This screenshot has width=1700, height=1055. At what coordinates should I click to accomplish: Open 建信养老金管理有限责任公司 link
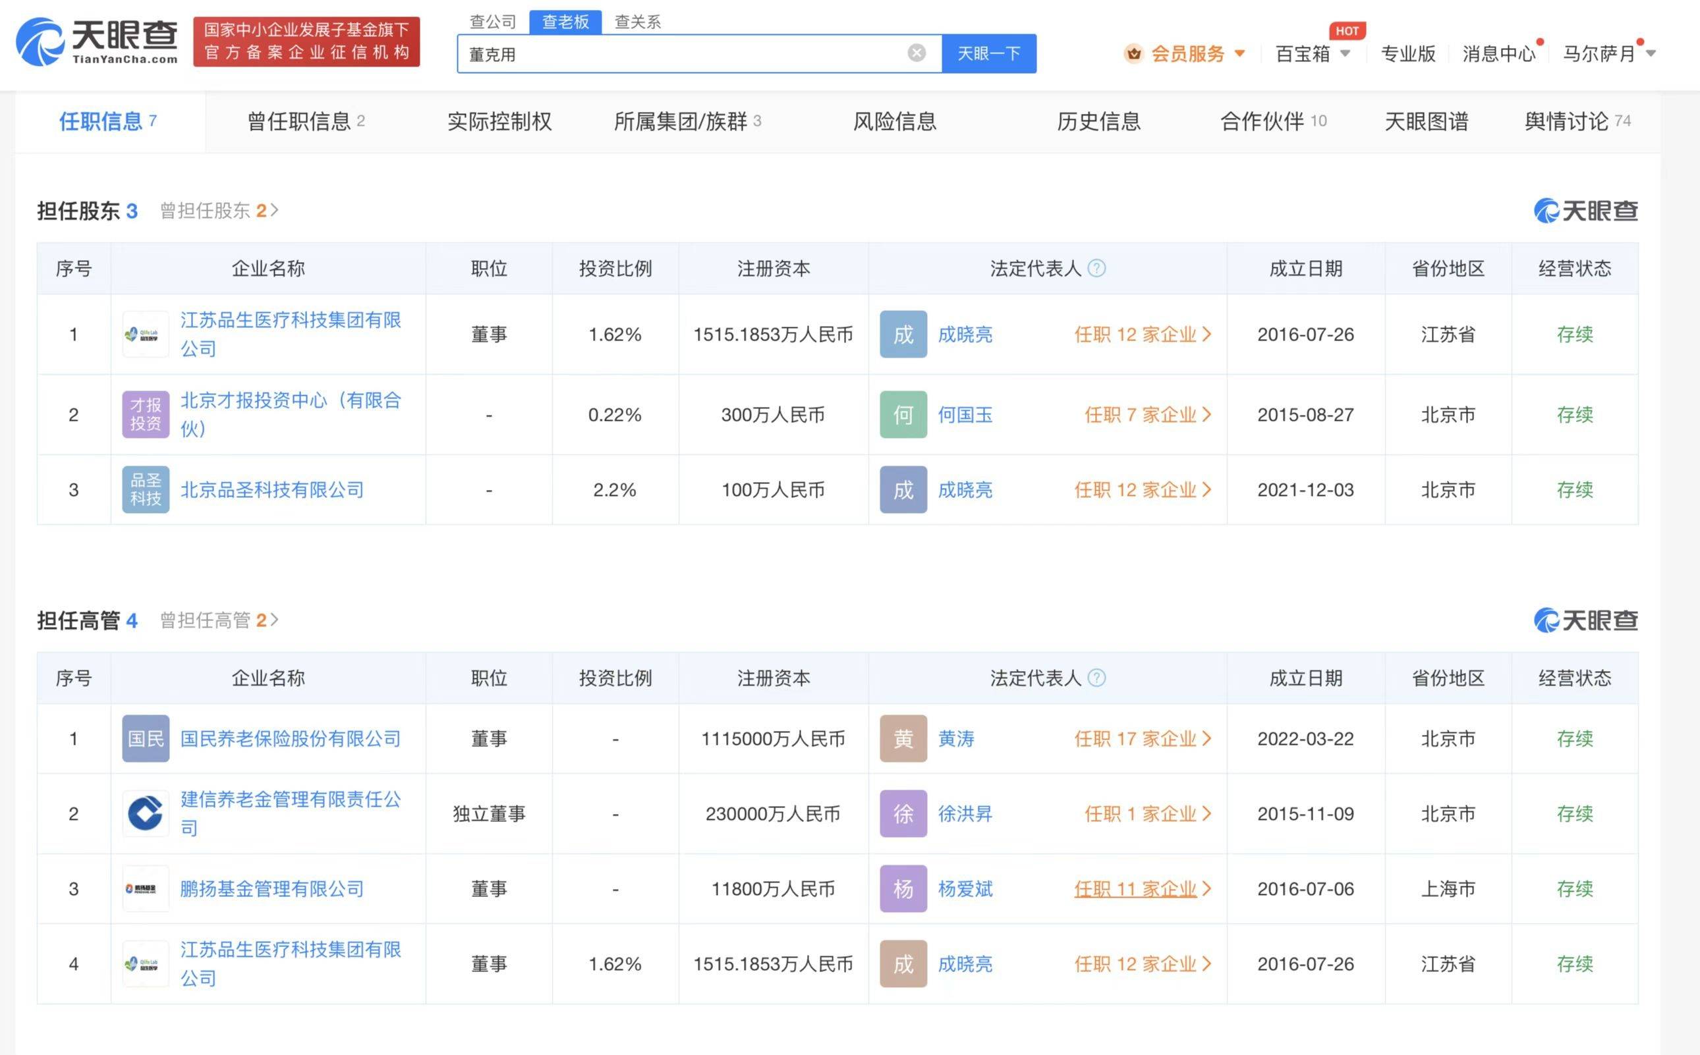(x=291, y=813)
